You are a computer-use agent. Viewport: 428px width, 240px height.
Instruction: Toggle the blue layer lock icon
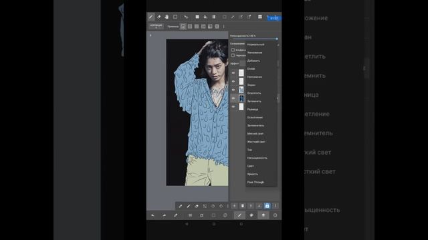coord(267,206)
